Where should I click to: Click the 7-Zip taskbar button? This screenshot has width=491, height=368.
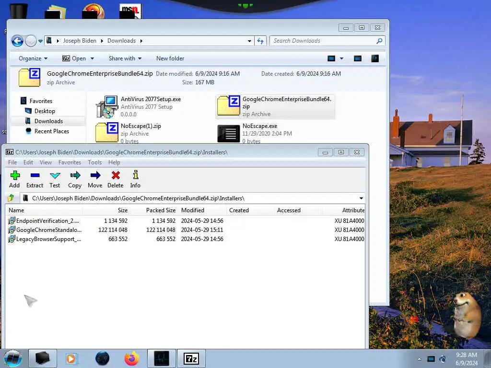click(x=191, y=358)
